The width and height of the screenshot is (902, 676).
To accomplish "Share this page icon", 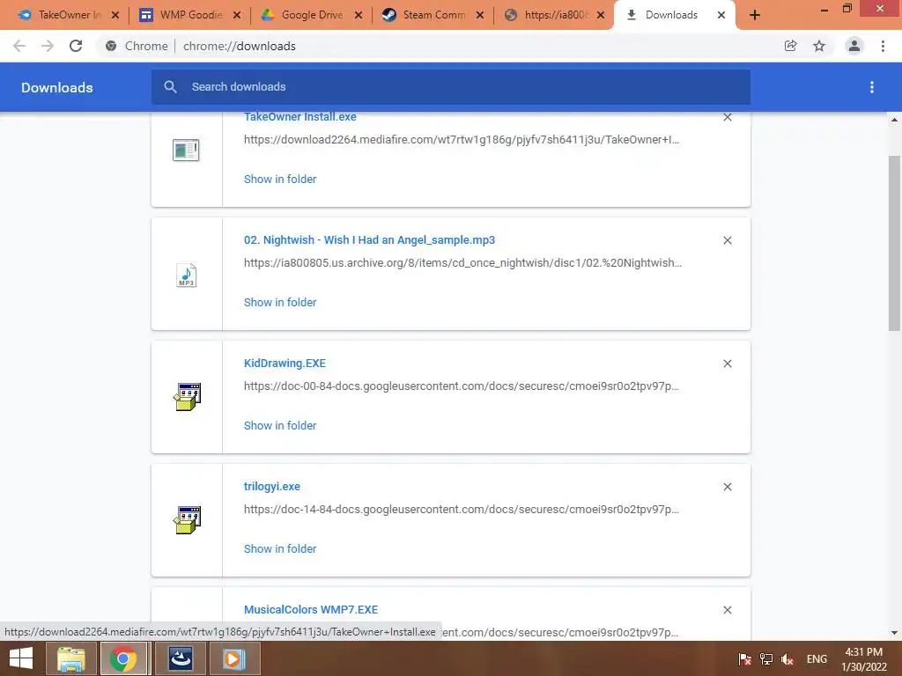I will point(790,46).
